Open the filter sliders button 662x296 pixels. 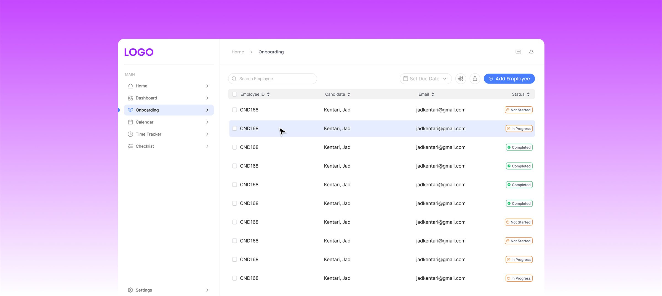click(x=461, y=79)
